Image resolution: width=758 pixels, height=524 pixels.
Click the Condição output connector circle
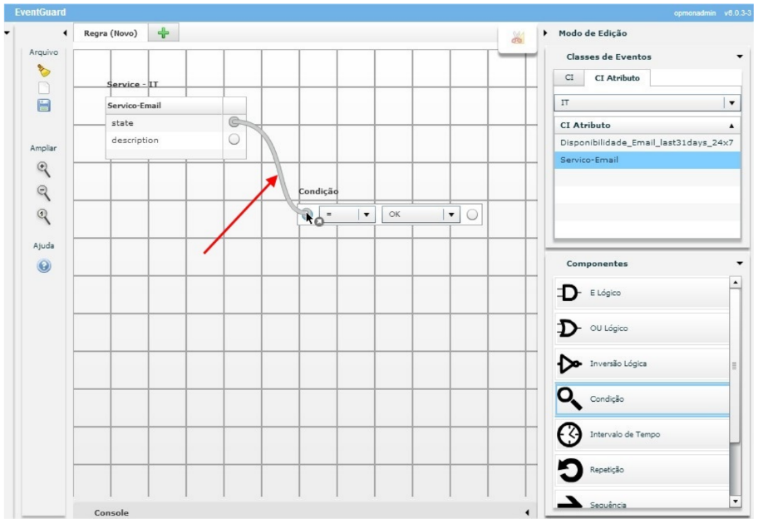click(472, 215)
